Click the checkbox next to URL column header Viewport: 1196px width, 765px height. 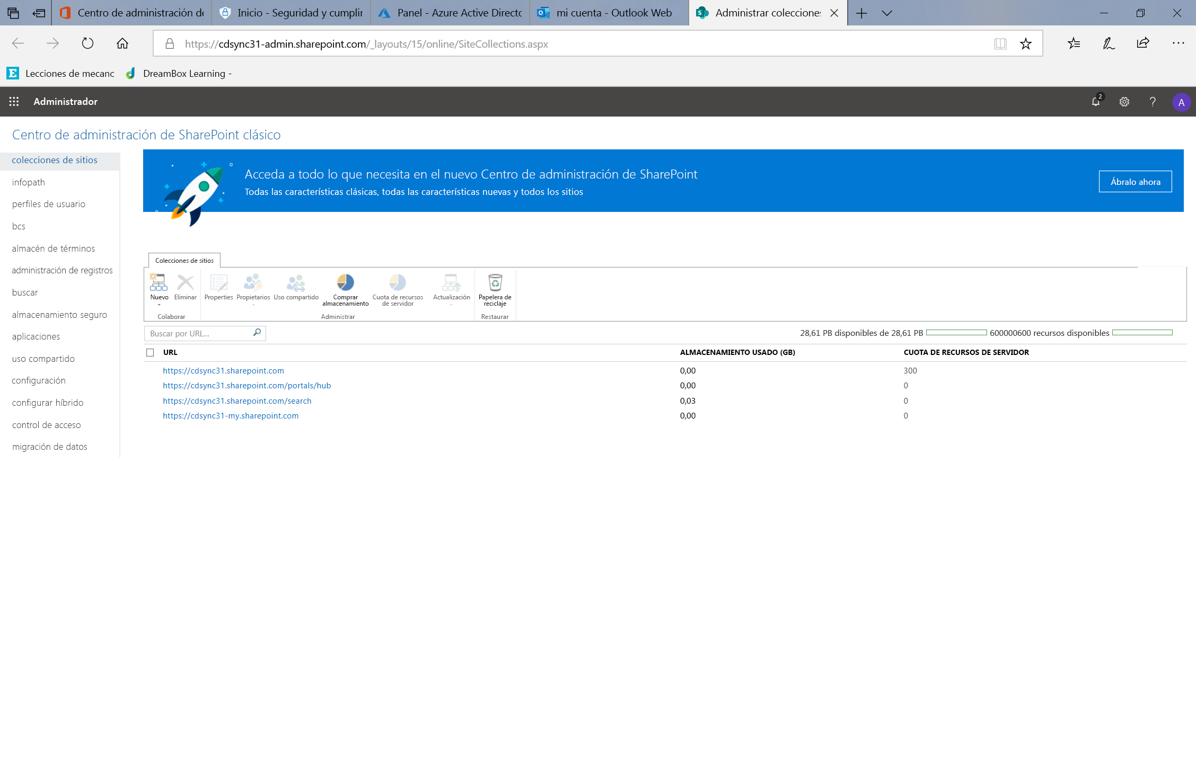tap(150, 352)
